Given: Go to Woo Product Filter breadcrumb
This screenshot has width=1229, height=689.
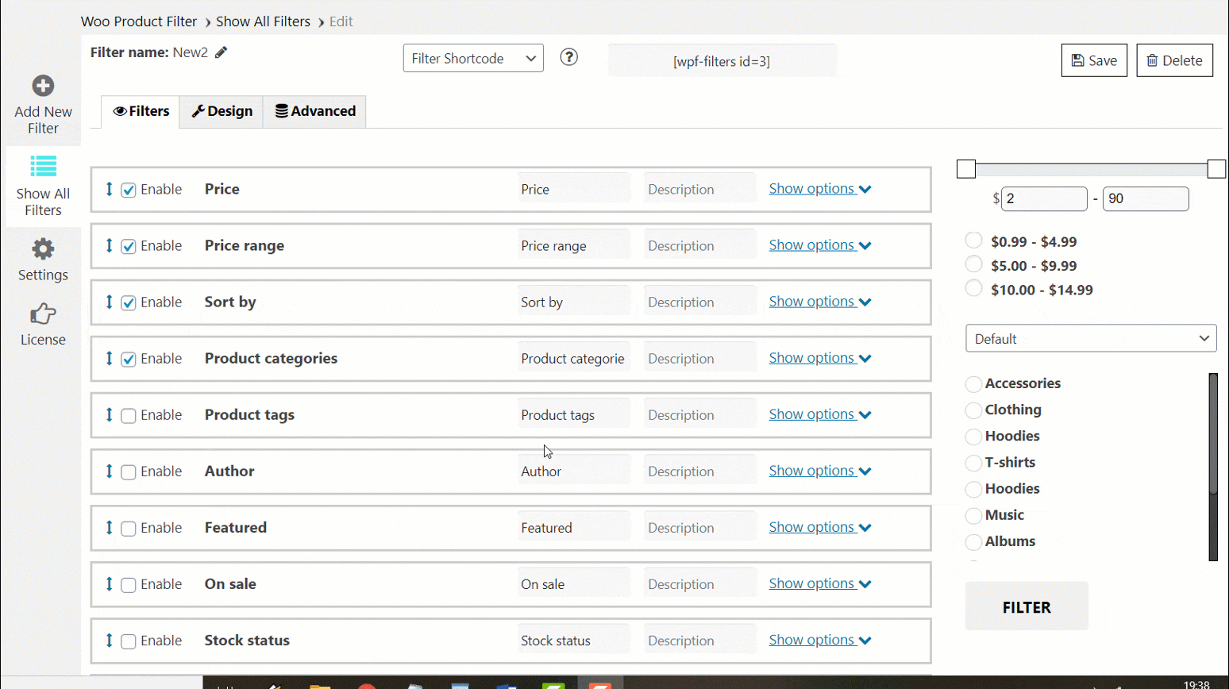Looking at the screenshot, I should pyautogui.click(x=139, y=21).
